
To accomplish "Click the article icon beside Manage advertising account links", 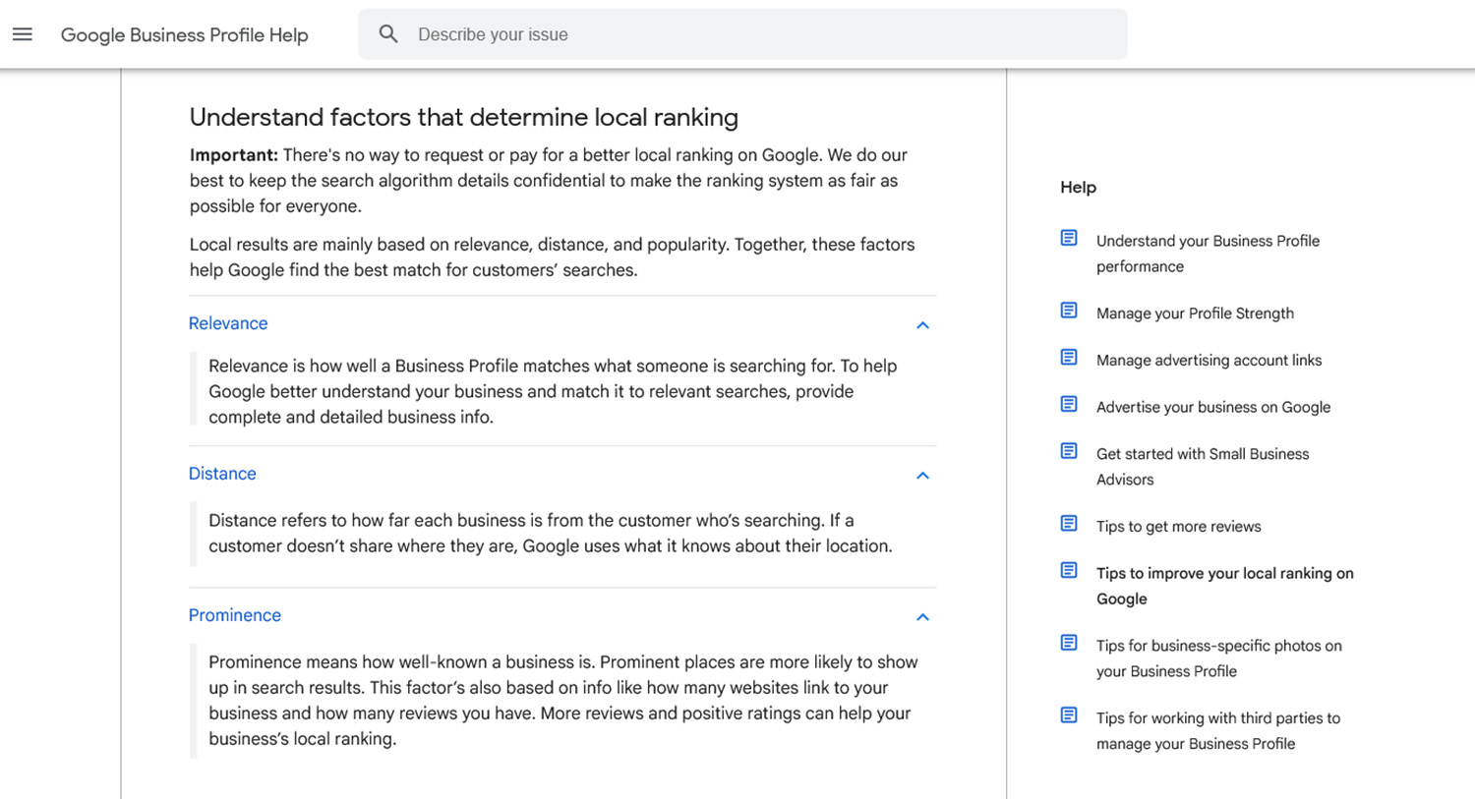I will click(x=1069, y=358).
